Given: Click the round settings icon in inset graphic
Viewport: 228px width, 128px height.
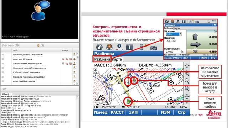Looking at the screenshot, I should [x=215, y=31].
